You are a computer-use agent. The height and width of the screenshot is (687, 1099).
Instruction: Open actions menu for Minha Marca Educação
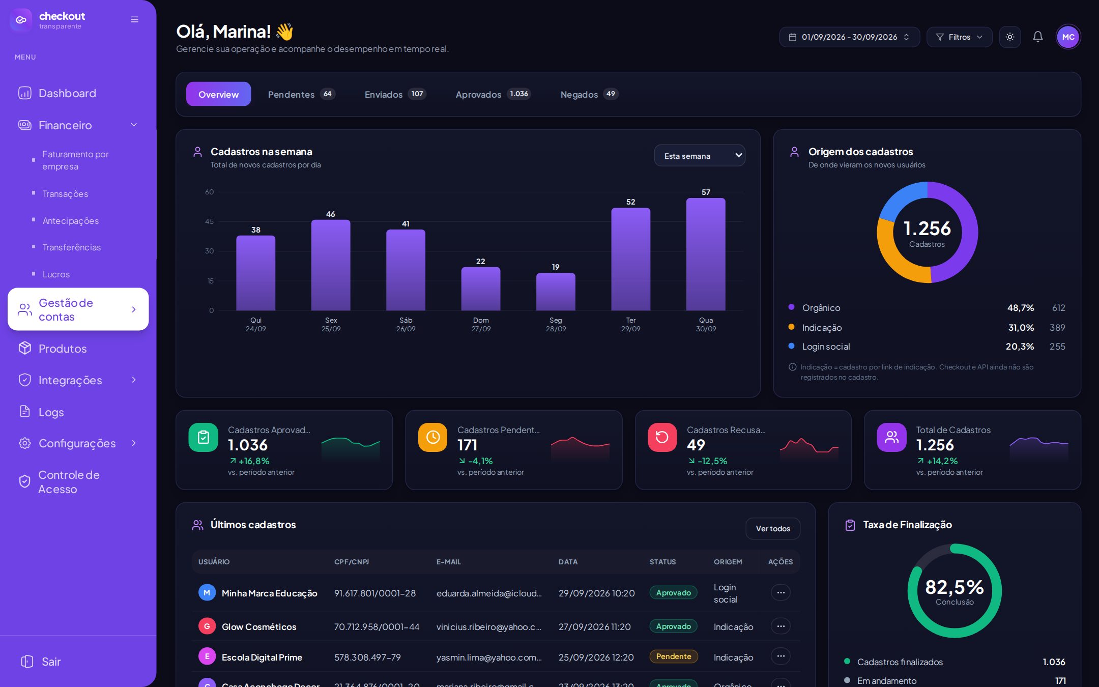tap(780, 592)
